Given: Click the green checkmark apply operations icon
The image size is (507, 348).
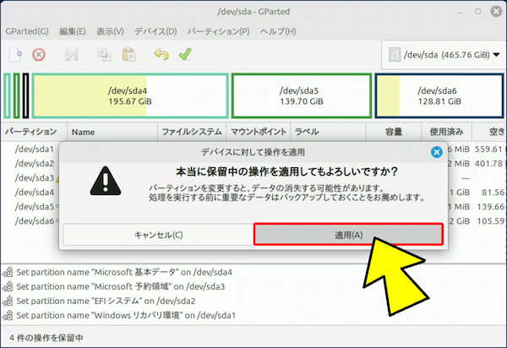Looking at the screenshot, I should point(184,55).
